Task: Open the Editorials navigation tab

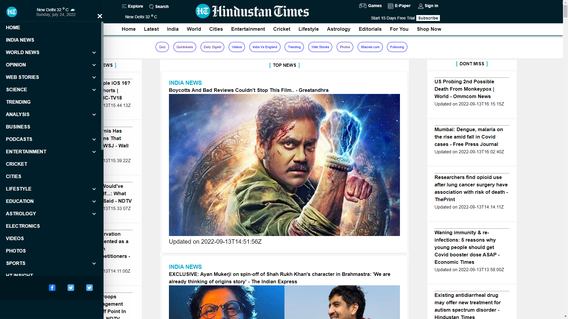Action: click(370, 29)
